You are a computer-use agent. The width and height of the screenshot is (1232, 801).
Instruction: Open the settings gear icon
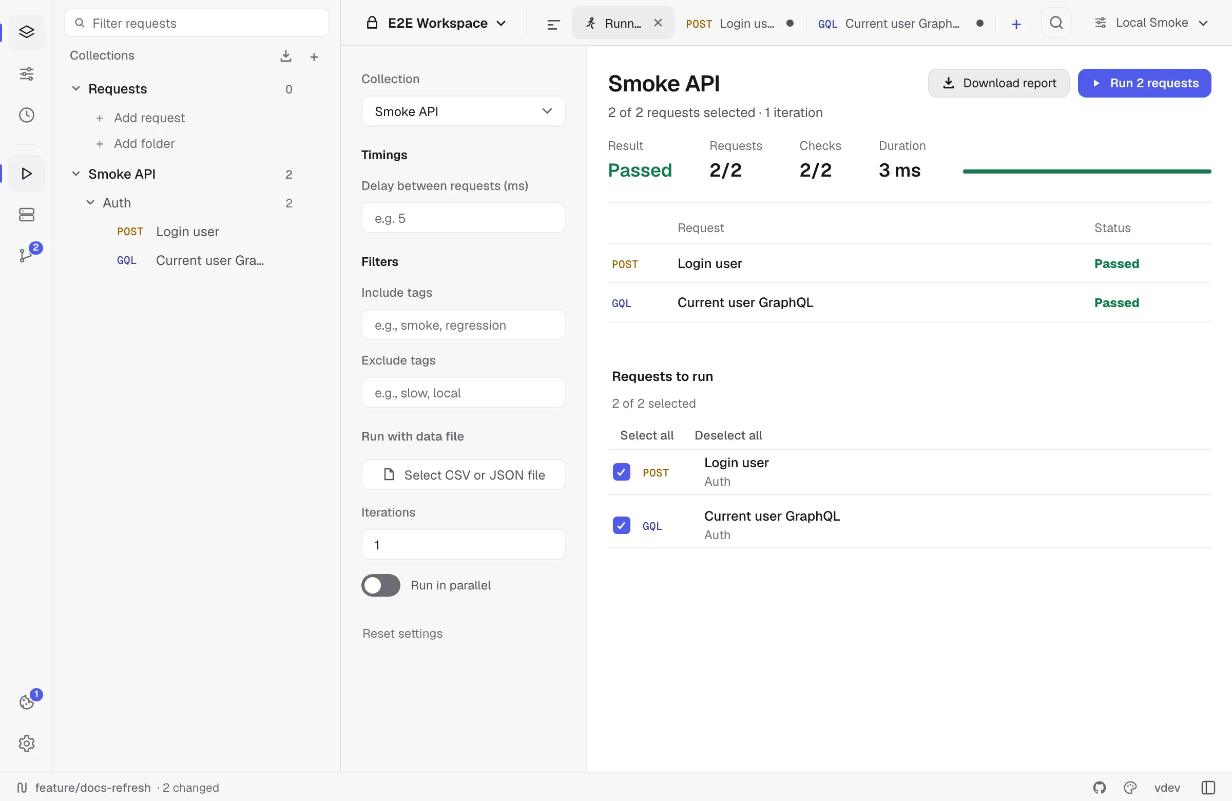pyautogui.click(x=26, y=743)
